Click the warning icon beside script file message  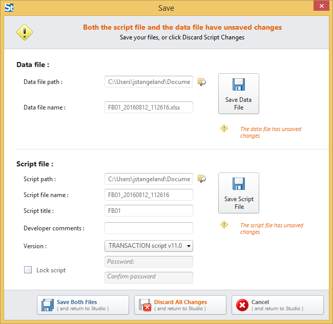point(224,225)
